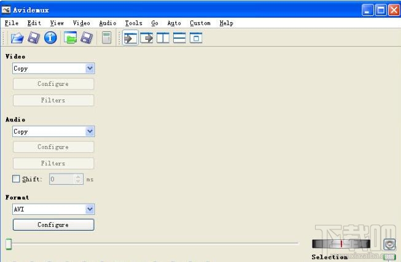Open the Audio menu
The width and height of the screenshot is (401, 262).
point(107,23)
